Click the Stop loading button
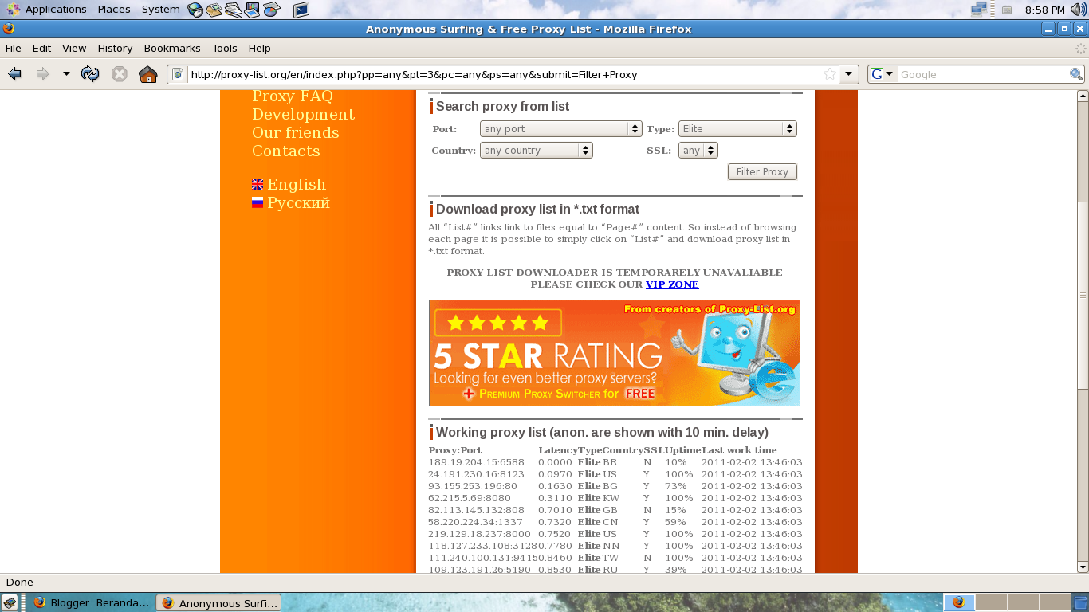The image size is (1089, 612). click(120, 74)
